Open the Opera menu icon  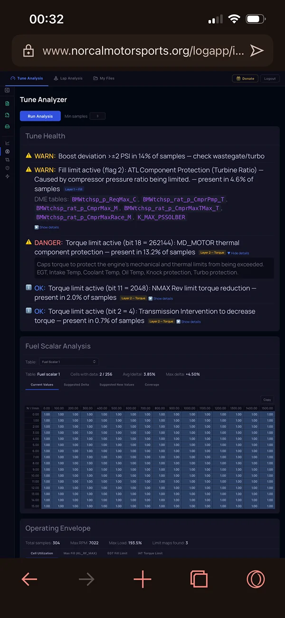tap(256, 579)
